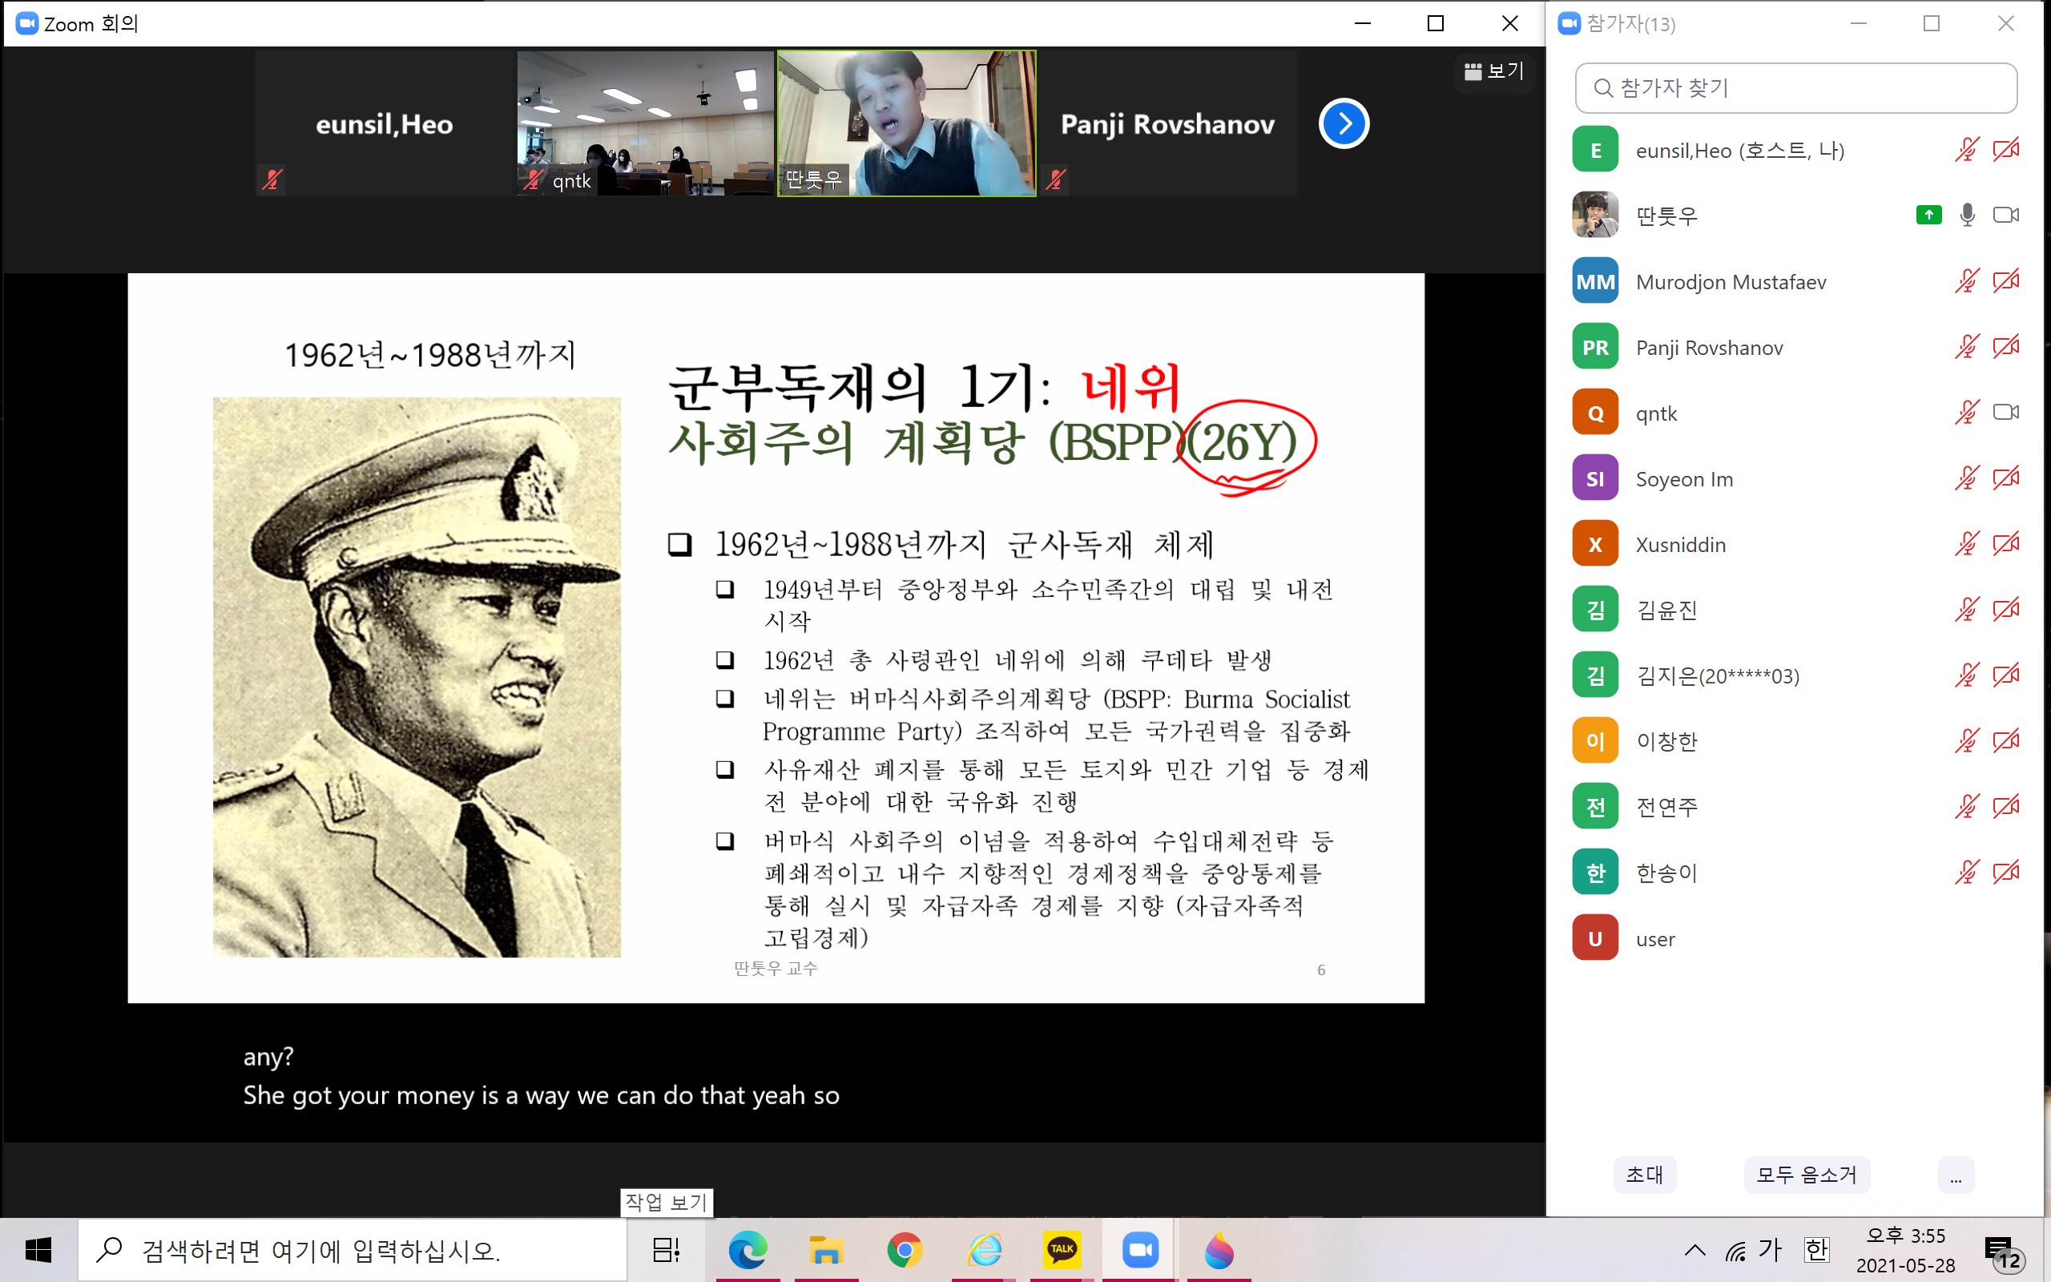The height and width of the screenshot is (1282, 2051).
Task: Open File Explorer from the taskbar
Action: pyautogui.click(x=825, y=1250)
